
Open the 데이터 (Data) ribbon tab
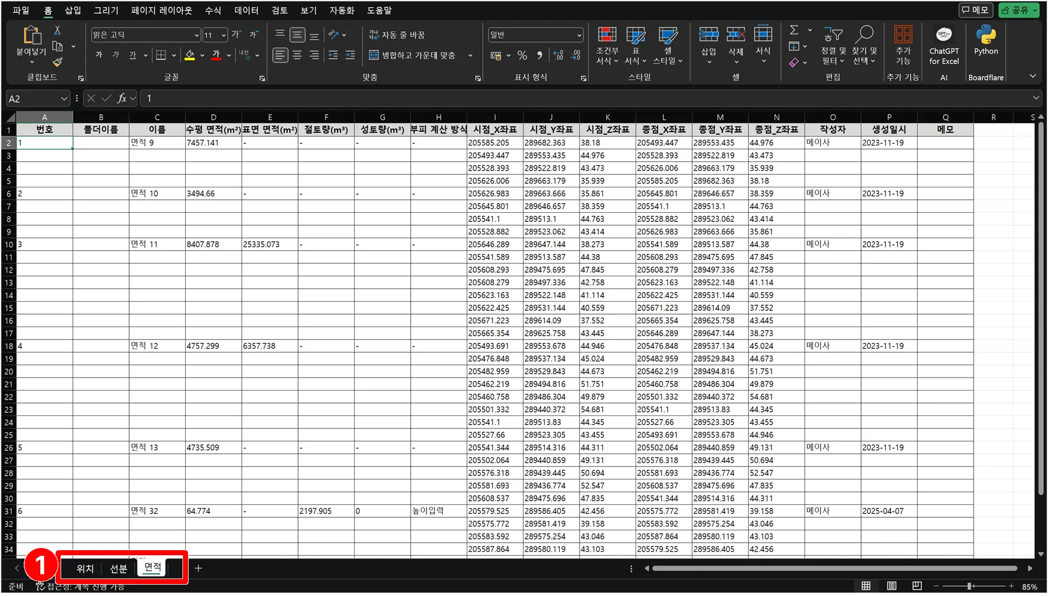(246, 10)
